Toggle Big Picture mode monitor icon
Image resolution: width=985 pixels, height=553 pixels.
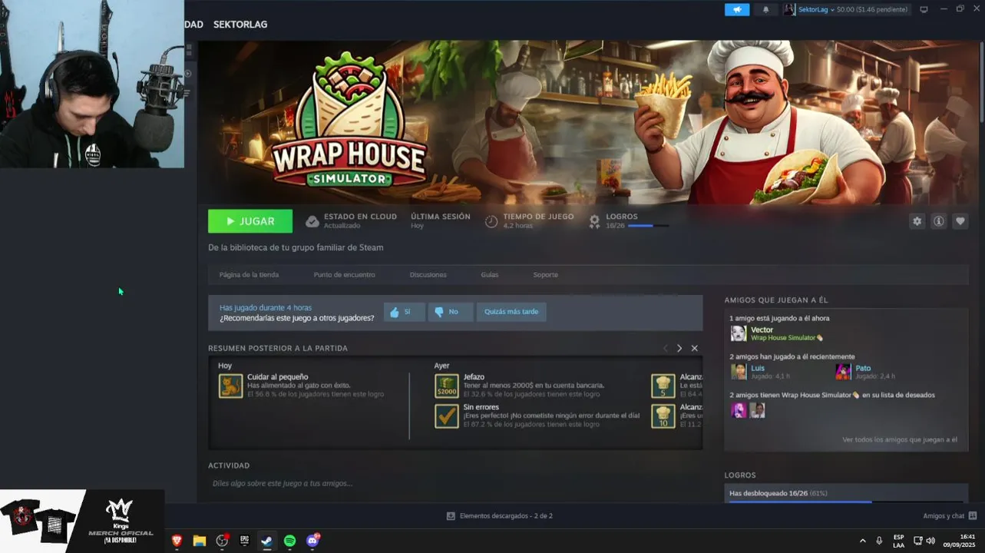924,9
